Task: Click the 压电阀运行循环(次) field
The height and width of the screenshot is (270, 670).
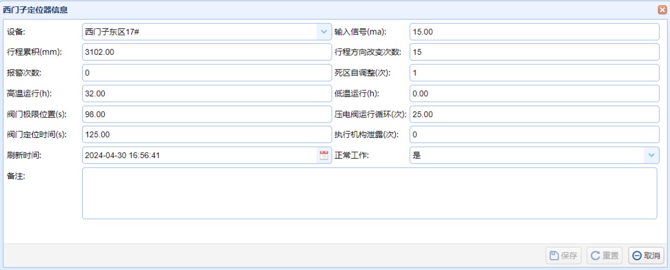Action: coord(534,114)
